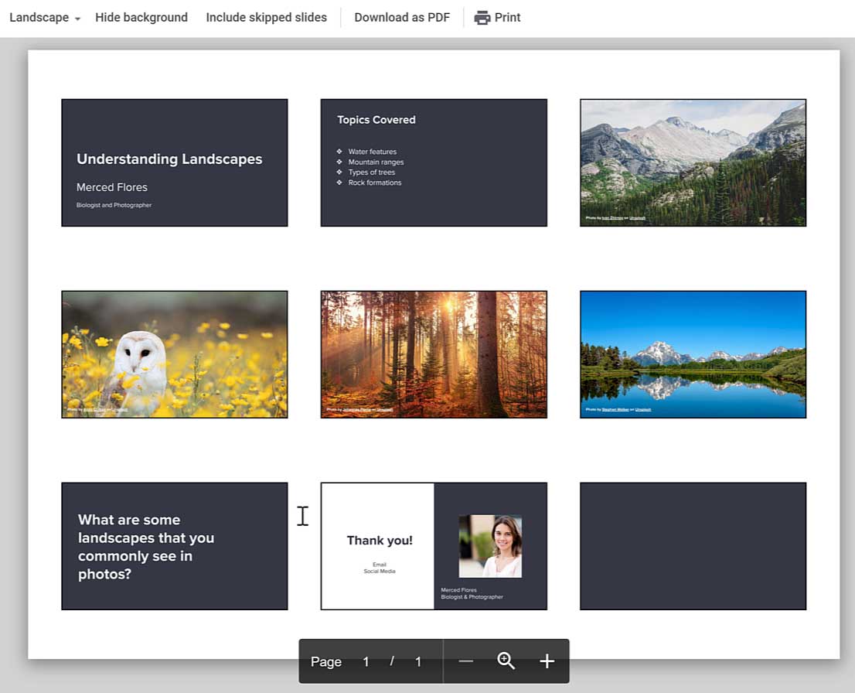This screenshot has width=855, height=693.
Task: Click the zoom out minus icon
Action: [x=465, y=661]
